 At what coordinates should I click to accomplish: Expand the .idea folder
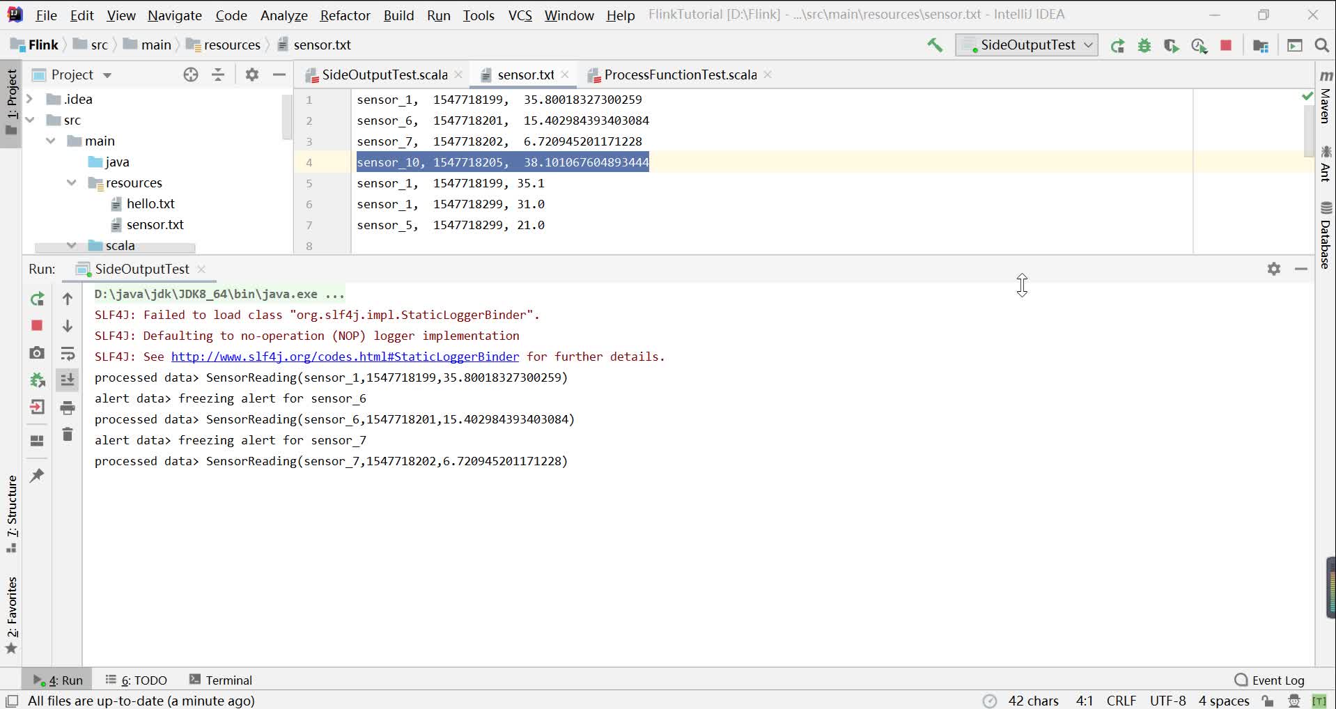[30, 99]
